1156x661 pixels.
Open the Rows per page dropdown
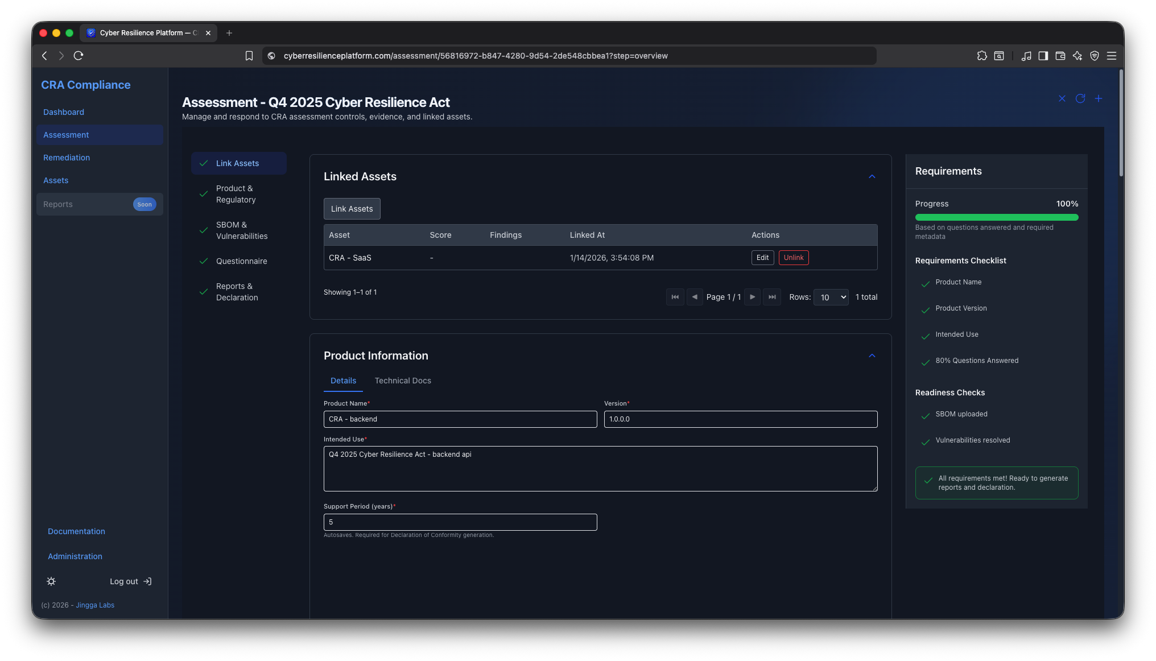pyautogui.click(x=831, y=297)
